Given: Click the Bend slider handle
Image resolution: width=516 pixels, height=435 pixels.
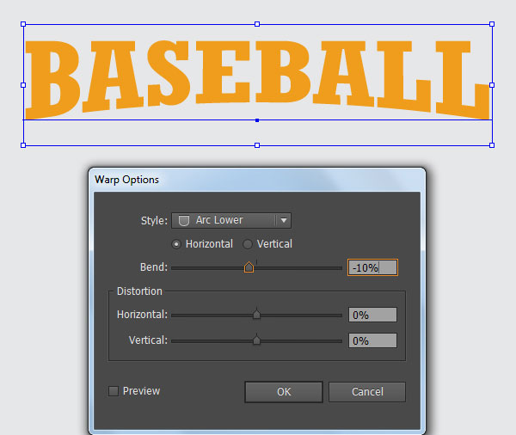Looking at the screenshot, I should 249,267.
